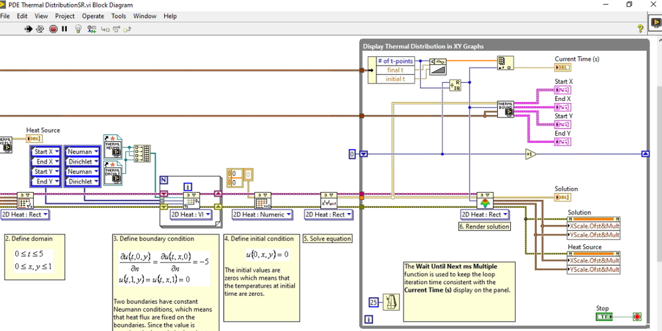Viewport: 662px width, 331px height.
Task: Open the Dirichlet dropdown beside End X
Action: (83, 162)
